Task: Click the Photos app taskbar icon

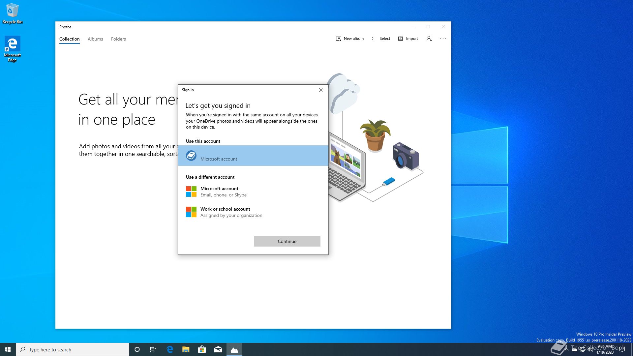Action: (x=234, y=349)
